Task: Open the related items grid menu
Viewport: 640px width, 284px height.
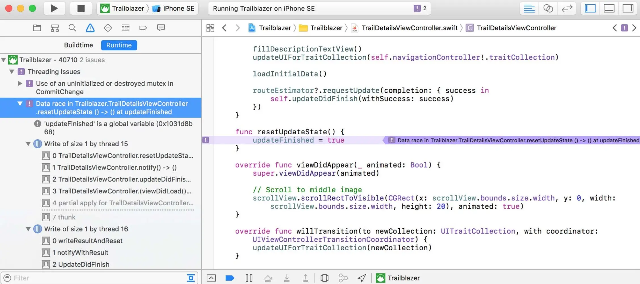Action: point(210,28)
